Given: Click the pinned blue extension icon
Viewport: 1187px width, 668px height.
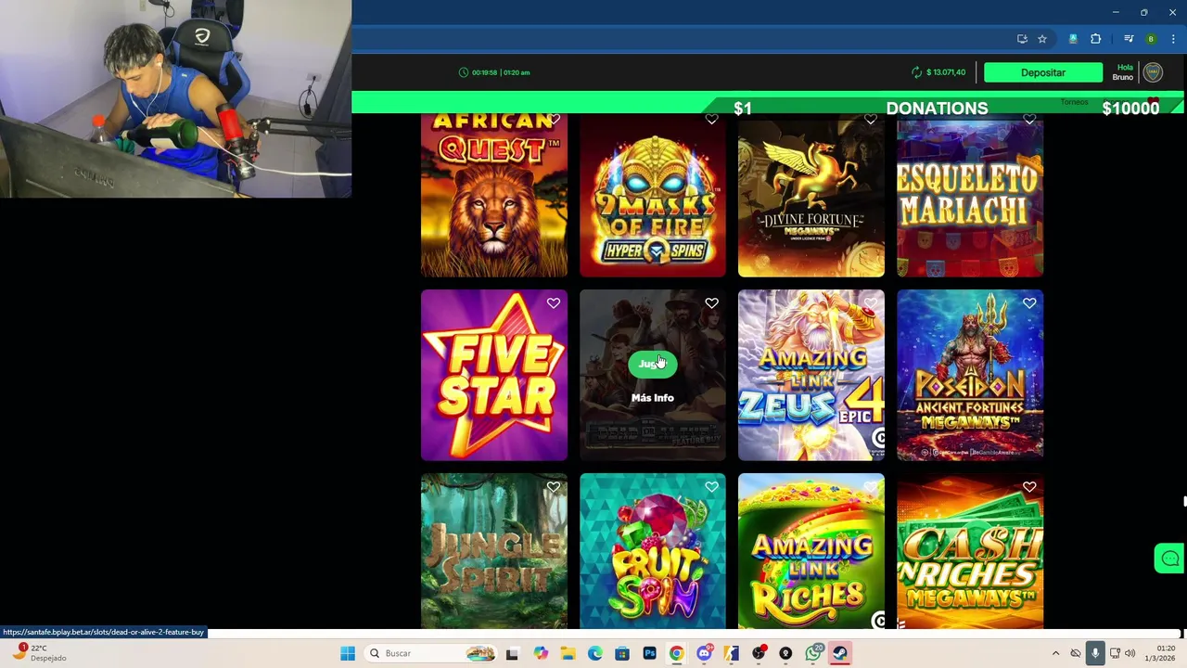Looking at the screenshot, I should point(1073,39).
